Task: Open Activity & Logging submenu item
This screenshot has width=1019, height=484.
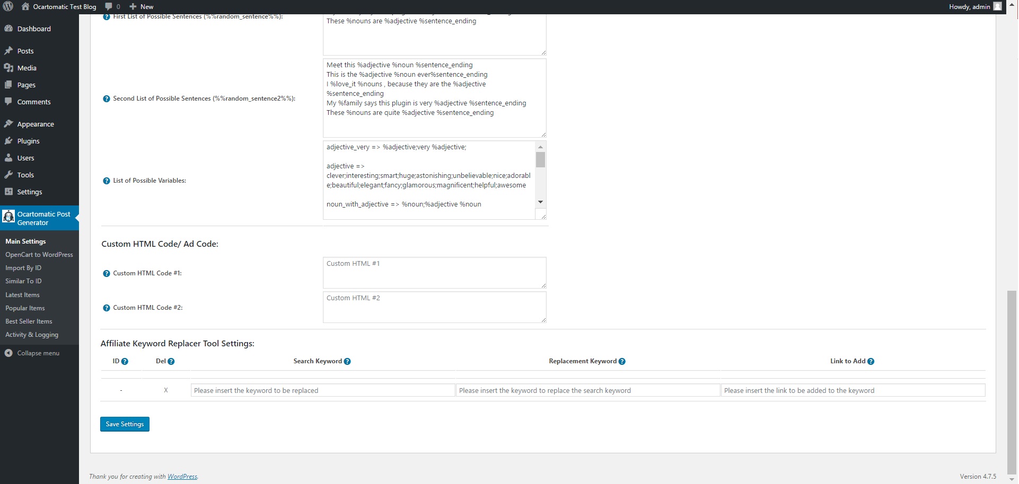Action: (x=32, y=335)
